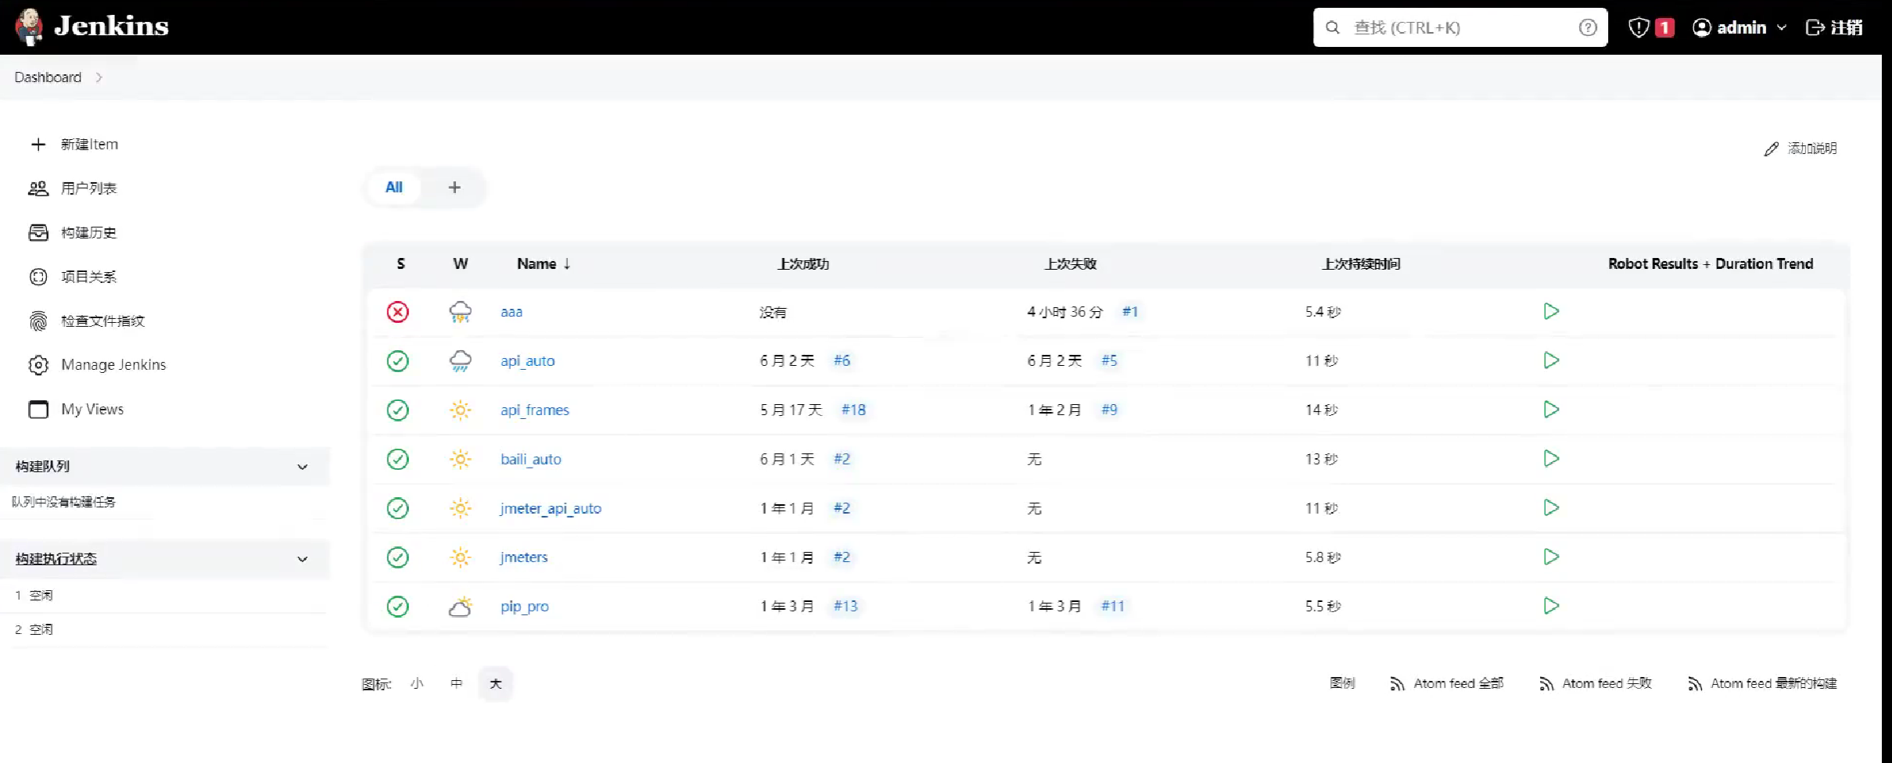Set icon size to 小

click(x=417, y=683)
